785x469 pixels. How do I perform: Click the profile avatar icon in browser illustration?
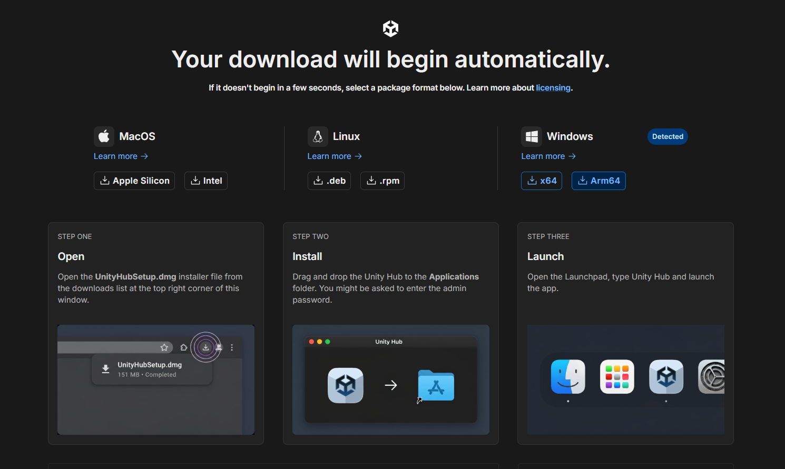pyautogui.click(x=219, y=347)
